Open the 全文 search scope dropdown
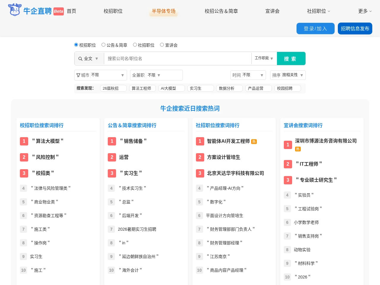The height and width of the screenshot is (285, 380). (x=89, y=58)
